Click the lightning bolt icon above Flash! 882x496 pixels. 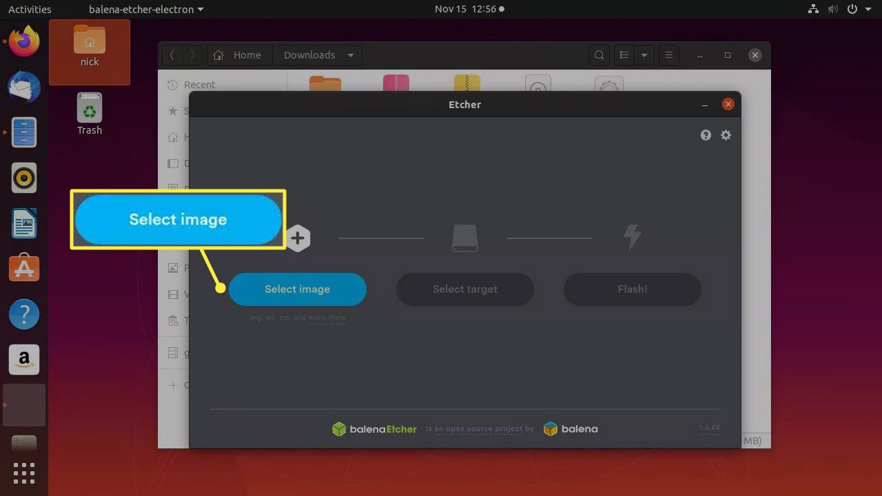click(x=632, y=238)
